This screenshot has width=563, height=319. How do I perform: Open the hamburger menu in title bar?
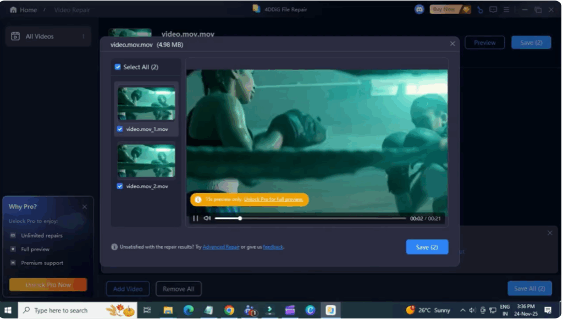pos(506,9)
